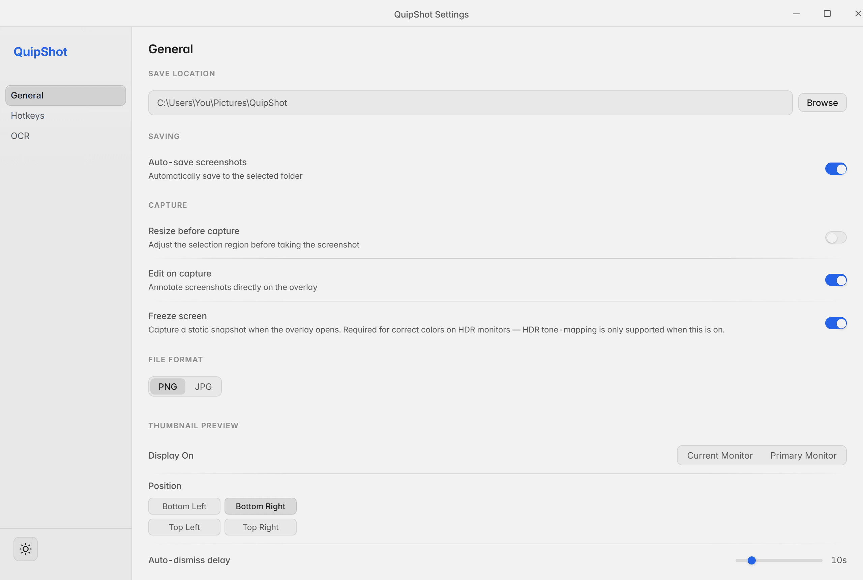Click the Auto-dismiss delay slider handle
The width and height of the screenshot is (863, 580).
tap(751, 560)
